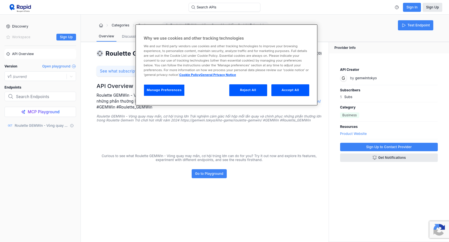The height and width of the screenshot is (242, 449).
Task: Click the API Overview icon in sidebar
Action: tap(8, 54)
